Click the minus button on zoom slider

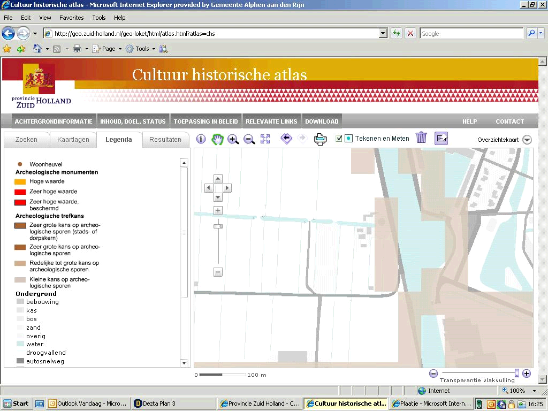tap(218, 272)
